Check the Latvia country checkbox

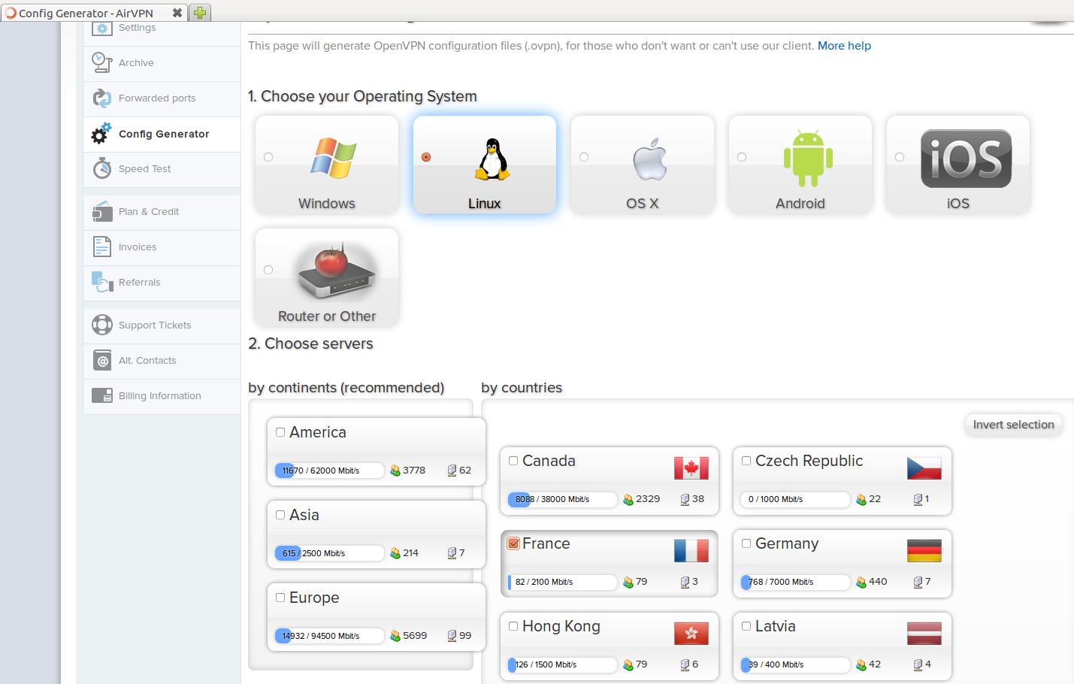pos(746,626)
